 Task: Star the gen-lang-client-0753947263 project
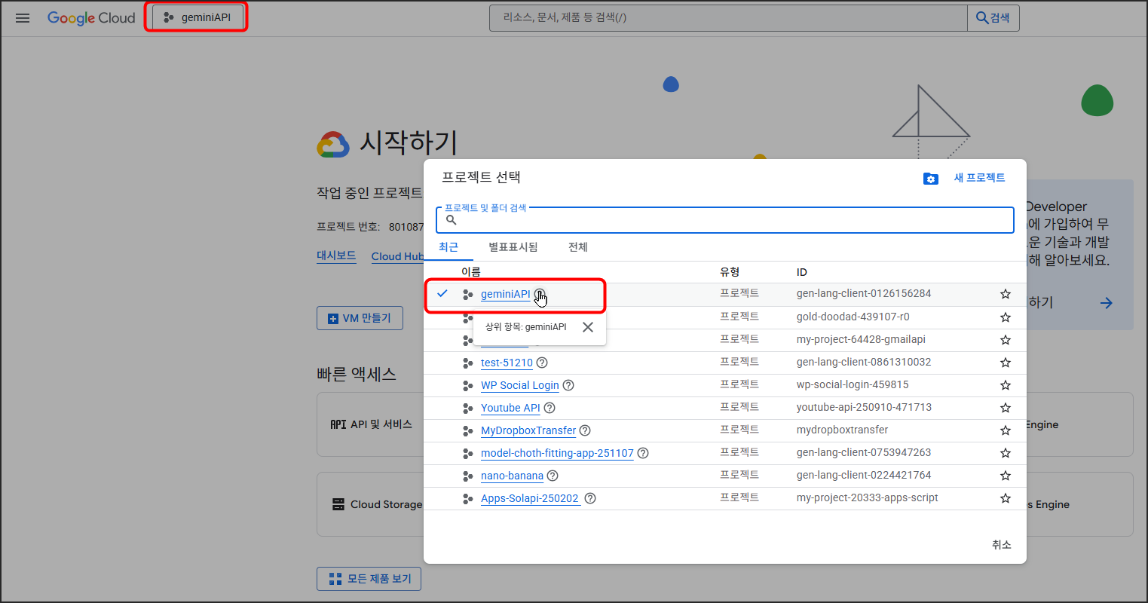point(1006,453)
